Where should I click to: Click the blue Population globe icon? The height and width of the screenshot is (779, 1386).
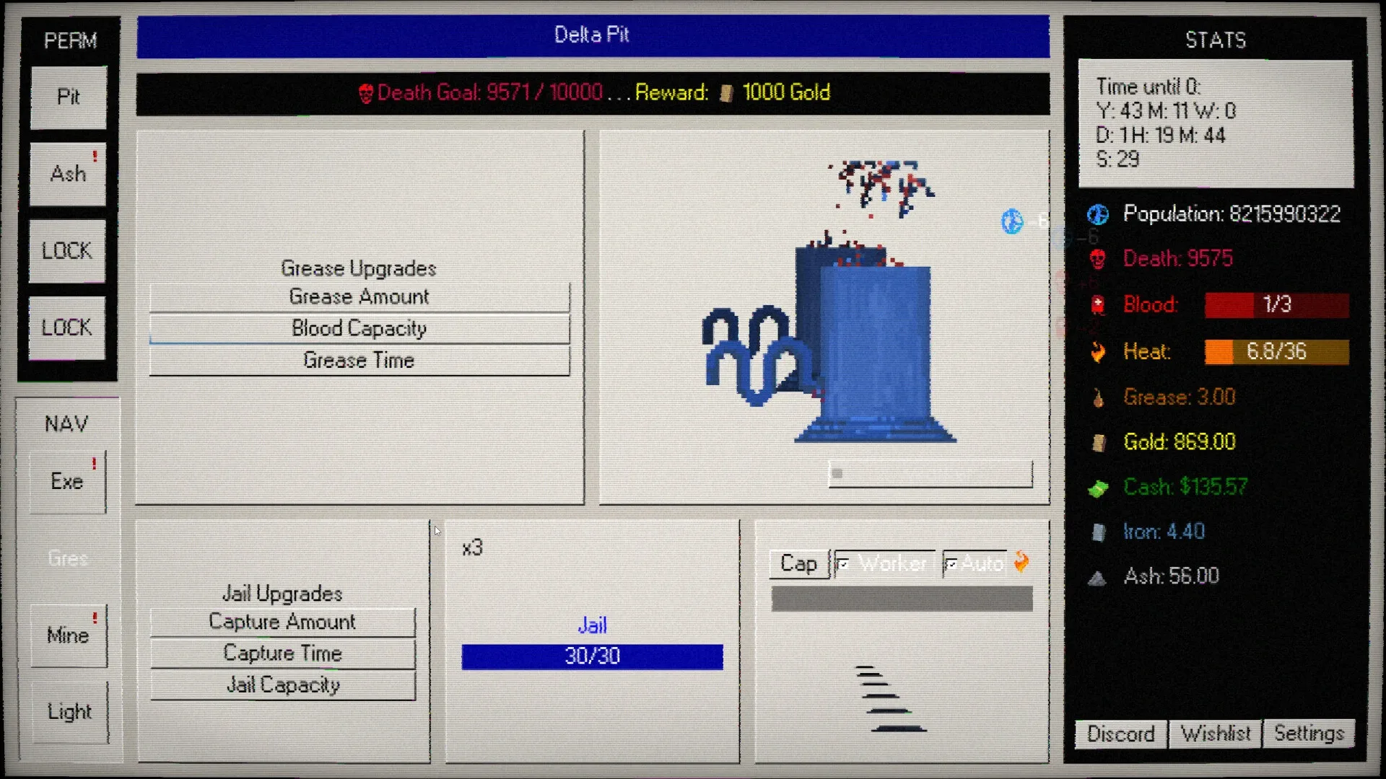(x=1097, y=214)
